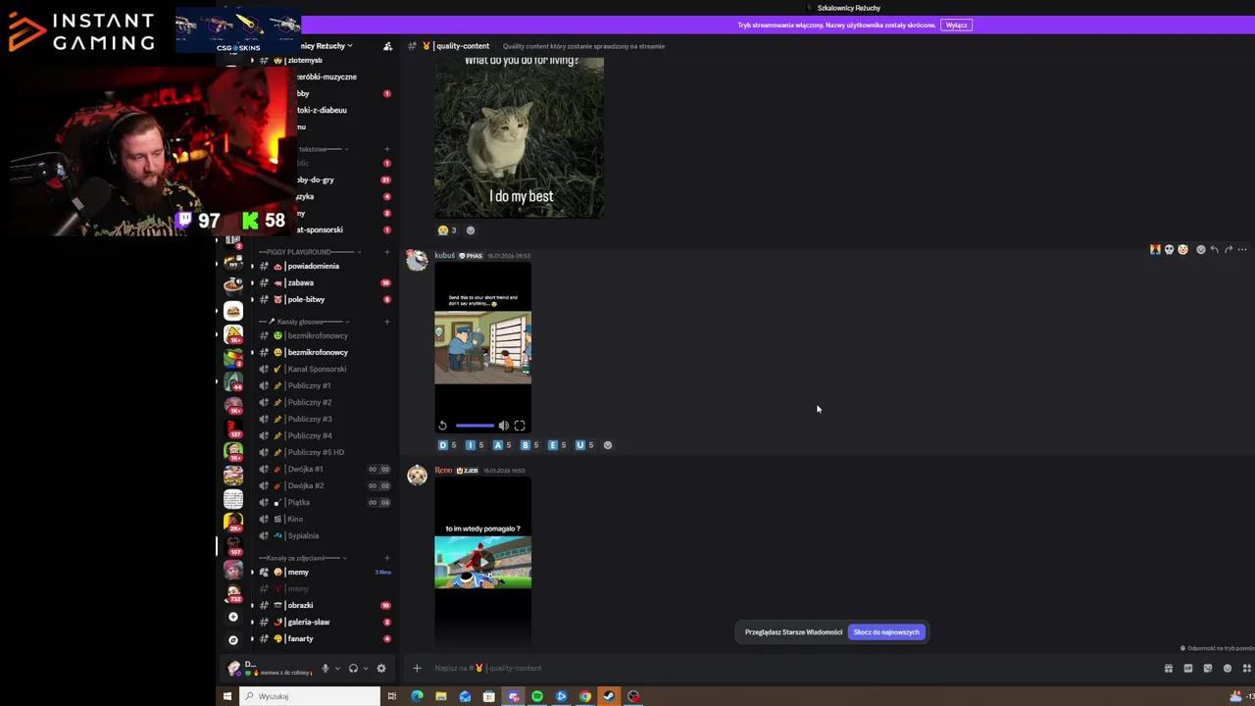
Task: Open headphone output options arrow
Action: tap(365, 669)
